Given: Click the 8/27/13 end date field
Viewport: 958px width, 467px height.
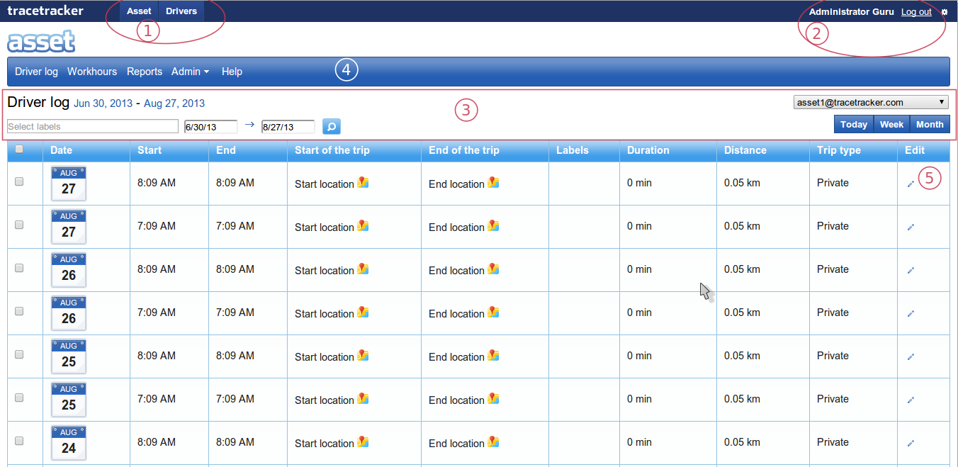Looking at the screenshot, I should coord(288,127).
